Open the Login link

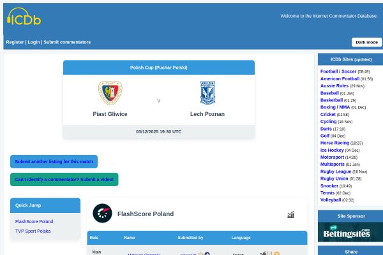(x=34, y=42)
